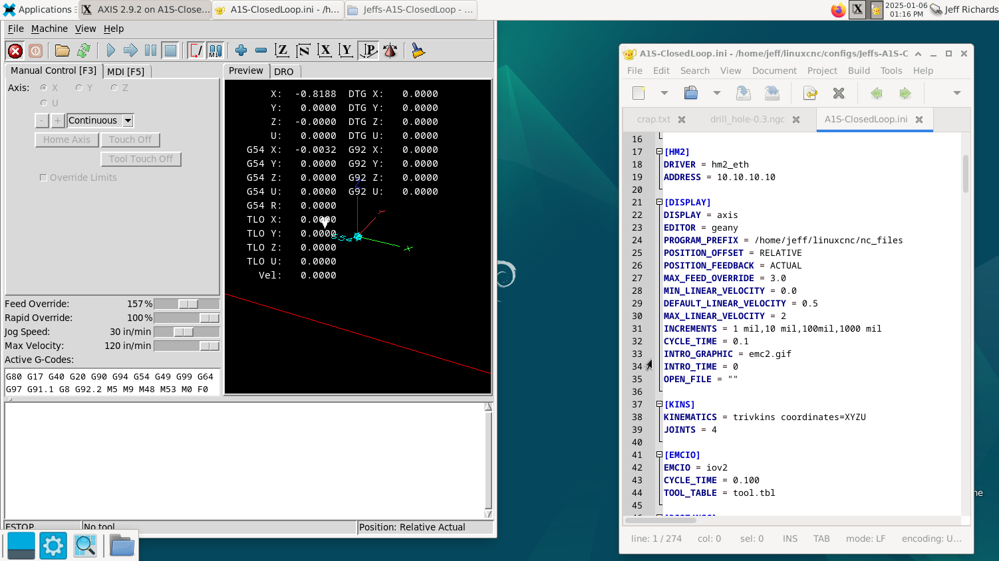Close current file with Geany toolbar X
Viewport: 999px width, 561px height.
tap(839, 93)
